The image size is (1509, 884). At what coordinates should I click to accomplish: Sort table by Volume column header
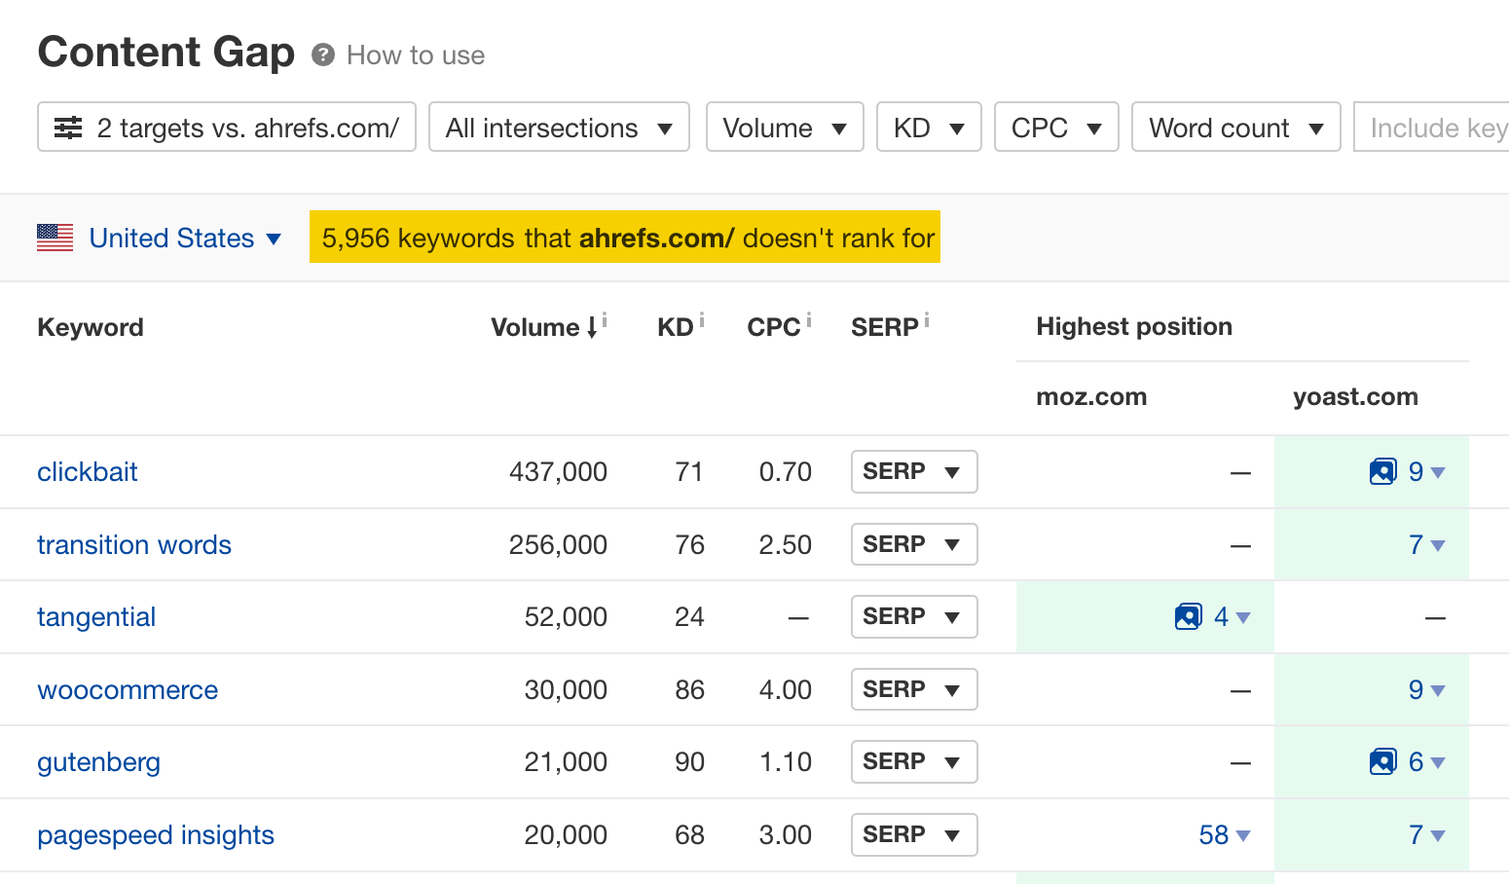[x=535, y=327]
